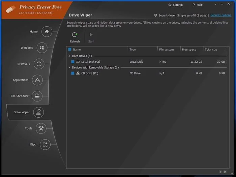Toggle the Local Disk (C:) checkbox

coord(73,62)
